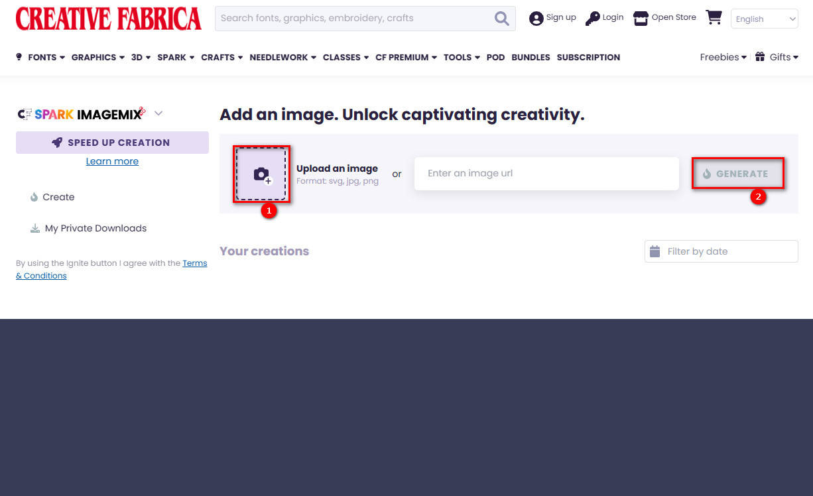This screenshot has height=496, width=813.
Task: Select Create in the sidebar
Action: click(x=58, y=197)
